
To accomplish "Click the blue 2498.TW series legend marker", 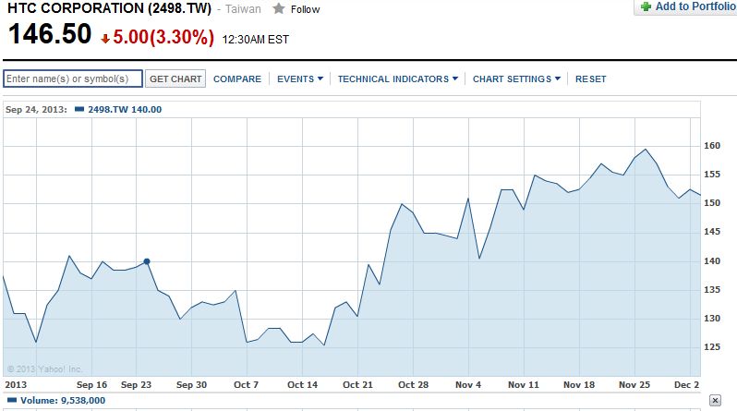I will [x=79, y=109].
